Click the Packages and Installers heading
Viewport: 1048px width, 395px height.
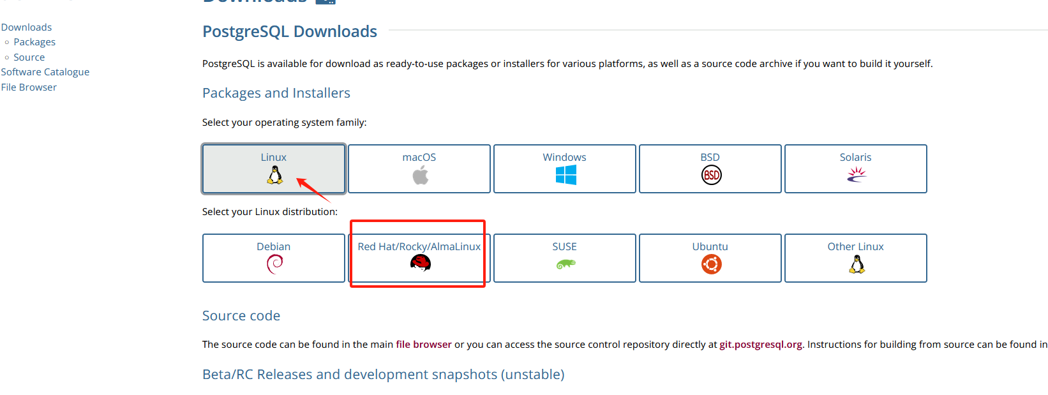(x=276, y=93)
